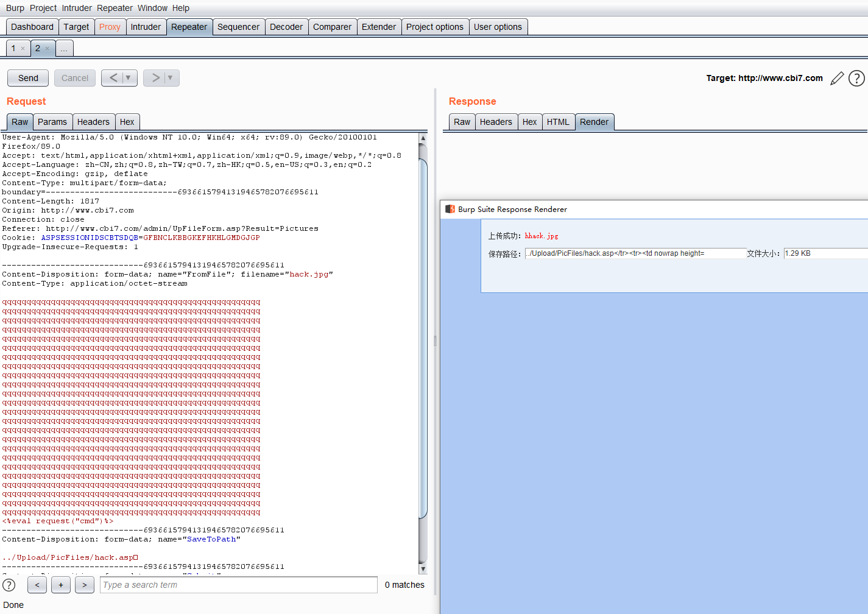Add new Repeater tab with ellipsis
Image resolution: width=868 pixels, height=614 pixels.
(x=64, y=49)
